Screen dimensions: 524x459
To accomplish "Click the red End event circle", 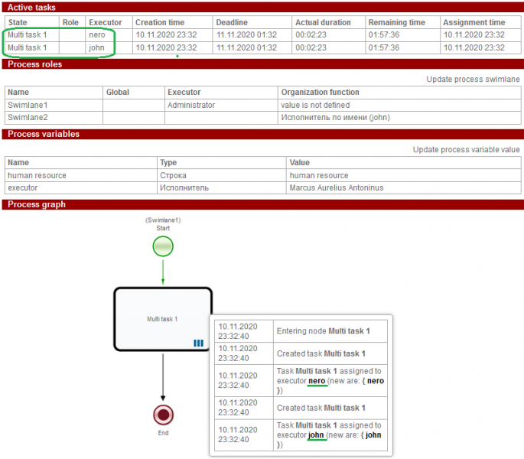I will tap(163, 415).
